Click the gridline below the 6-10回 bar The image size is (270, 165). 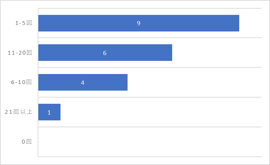[x=150, y=97]
